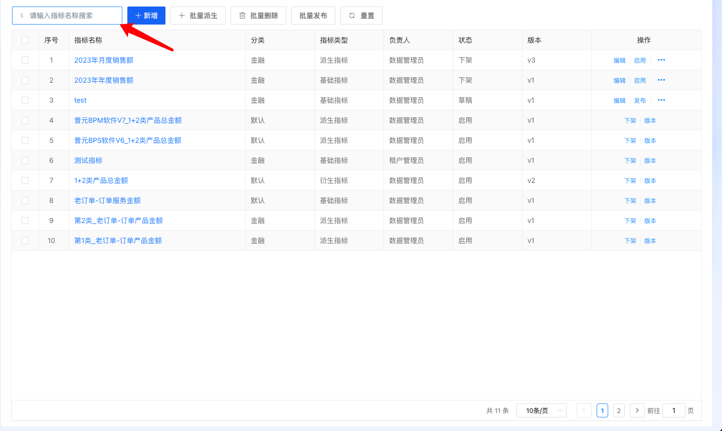Open the 10条/页 page size dropdown

pyautogui.click(x=541, y=410)
